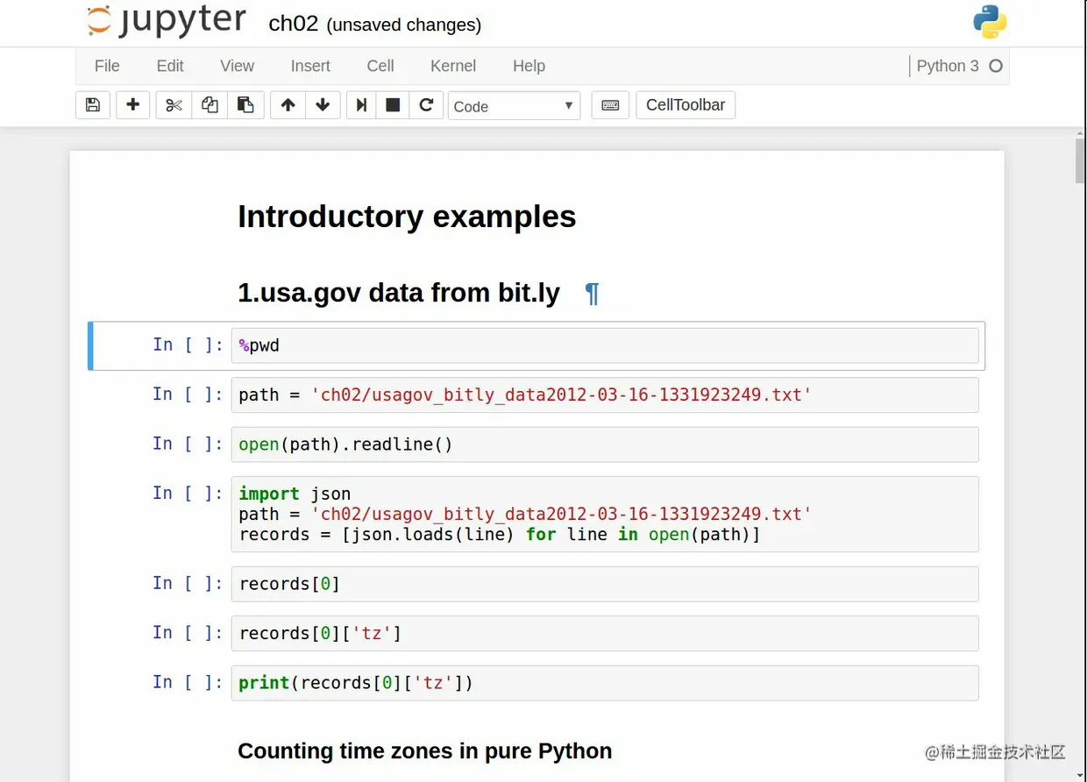Click the 1.usa.gov data from bit.ly heading

[x=399, y=293]
